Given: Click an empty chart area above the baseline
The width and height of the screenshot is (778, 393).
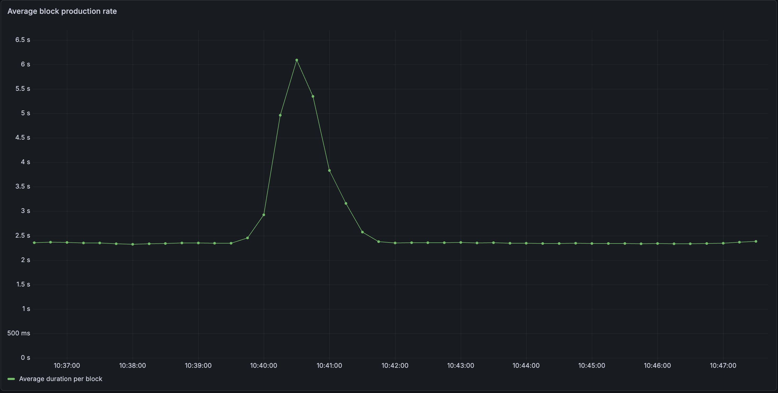Looking at the screenshot, I should pyautogui.click(x=513, y=136).
